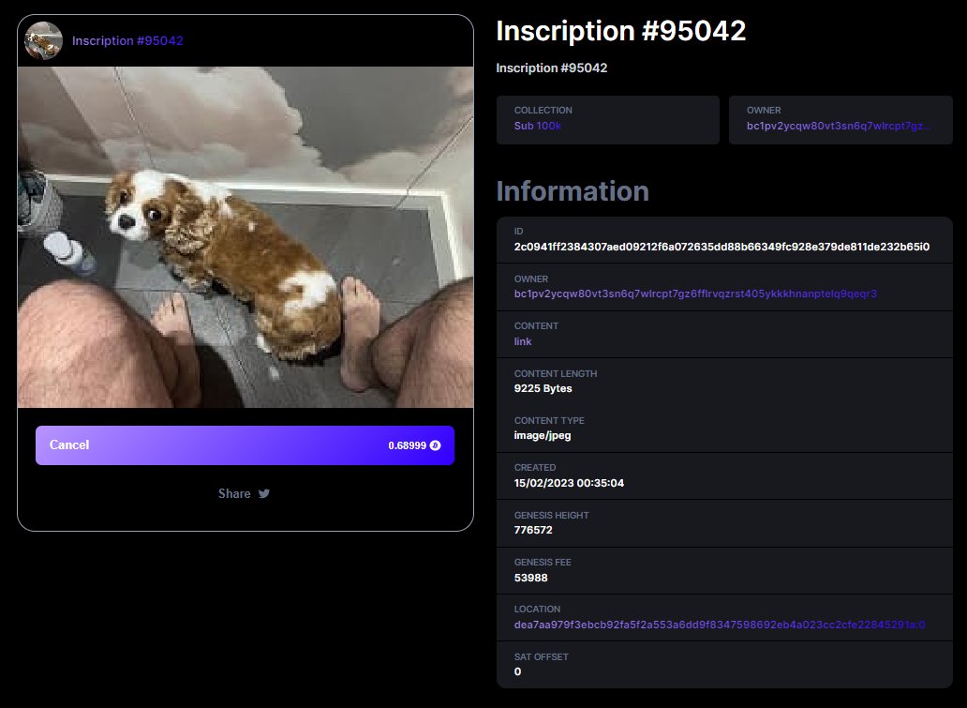Image resolution: width=967 pixels, height=708 pixels.
Task: Click the dog photo inscription image
Action: [245, 237]
